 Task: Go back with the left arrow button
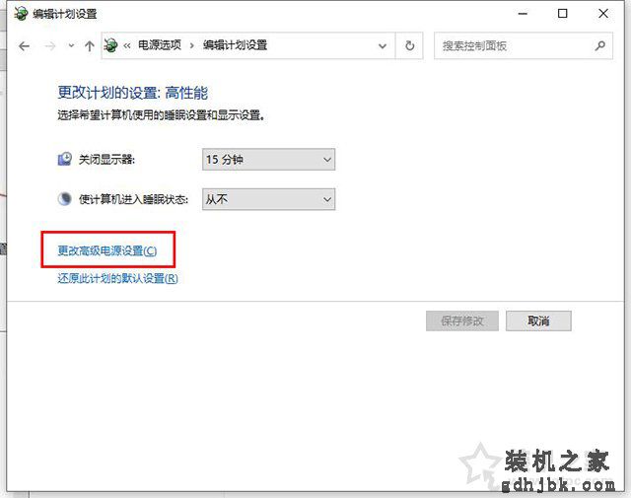pos(24,46)
